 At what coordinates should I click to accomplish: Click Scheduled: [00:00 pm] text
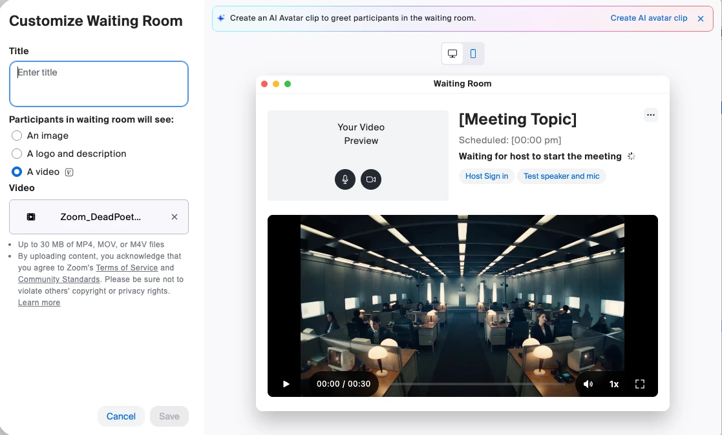pyautogui.click(x=510, y=140)
